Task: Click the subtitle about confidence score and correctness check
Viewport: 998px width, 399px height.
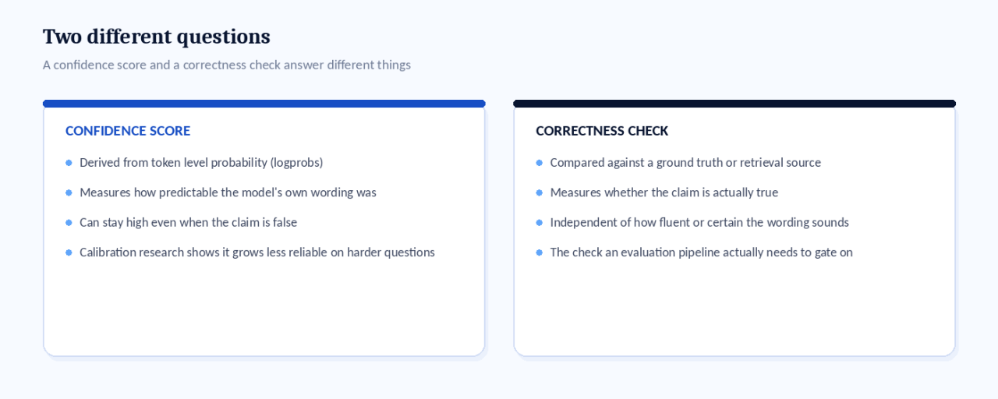Action: (x=227, y=65)
